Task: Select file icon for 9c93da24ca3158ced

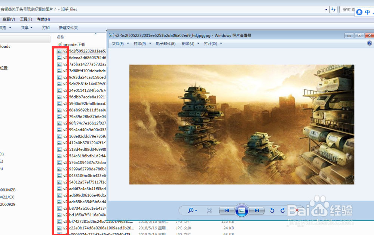Action: 59,77
